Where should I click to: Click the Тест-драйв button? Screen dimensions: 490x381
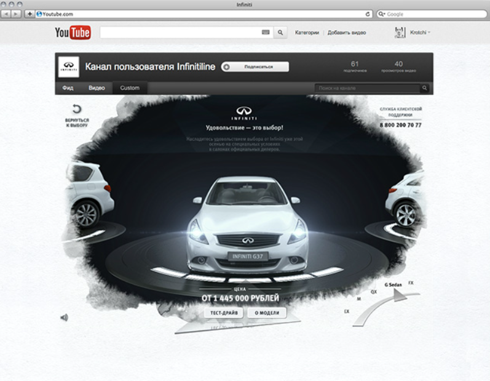coord(224,313)
